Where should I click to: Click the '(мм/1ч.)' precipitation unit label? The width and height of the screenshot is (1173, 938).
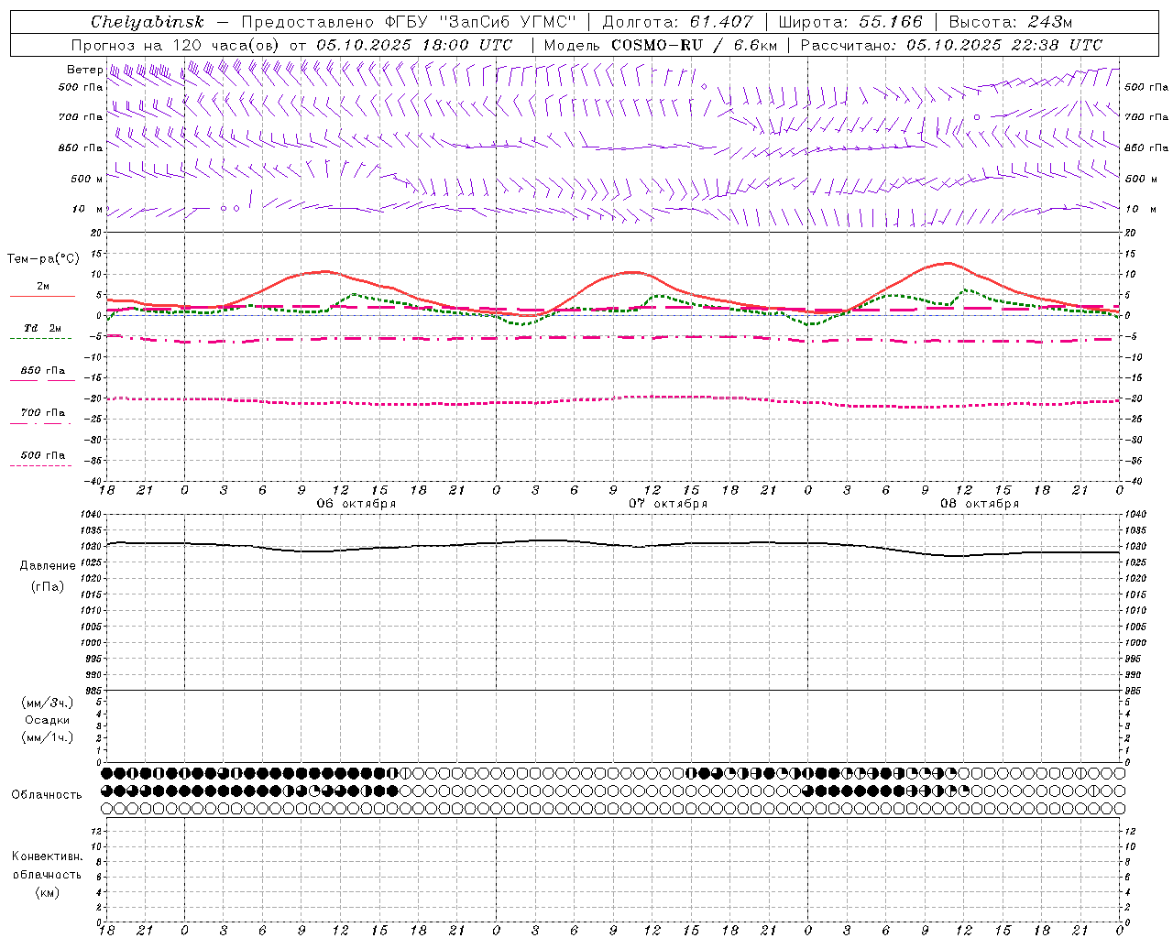[48, 737]
